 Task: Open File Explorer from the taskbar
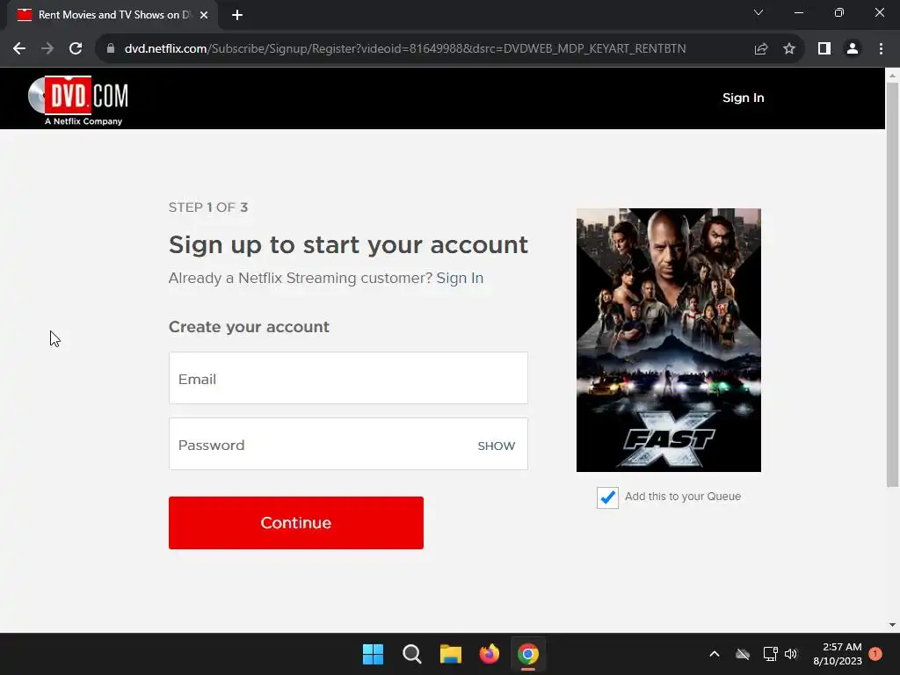coord(451,654)
